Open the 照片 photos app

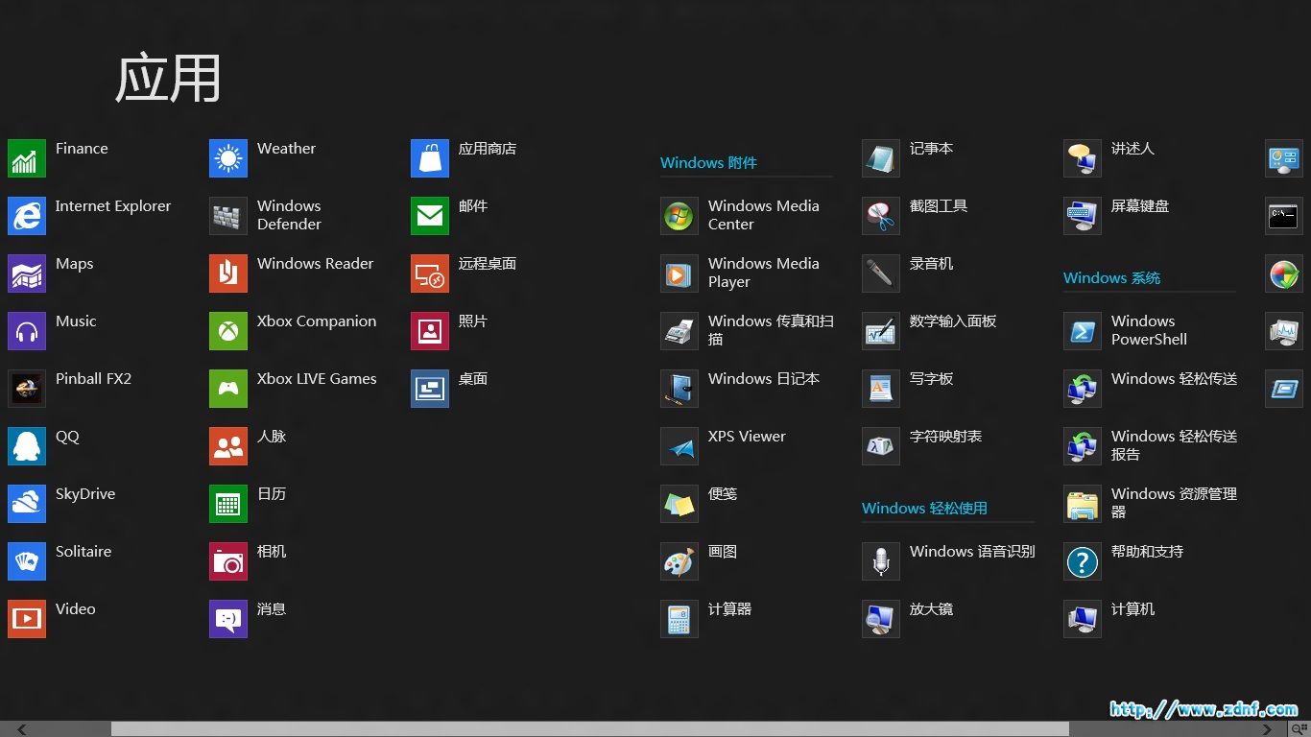click(x=430, y=331)
